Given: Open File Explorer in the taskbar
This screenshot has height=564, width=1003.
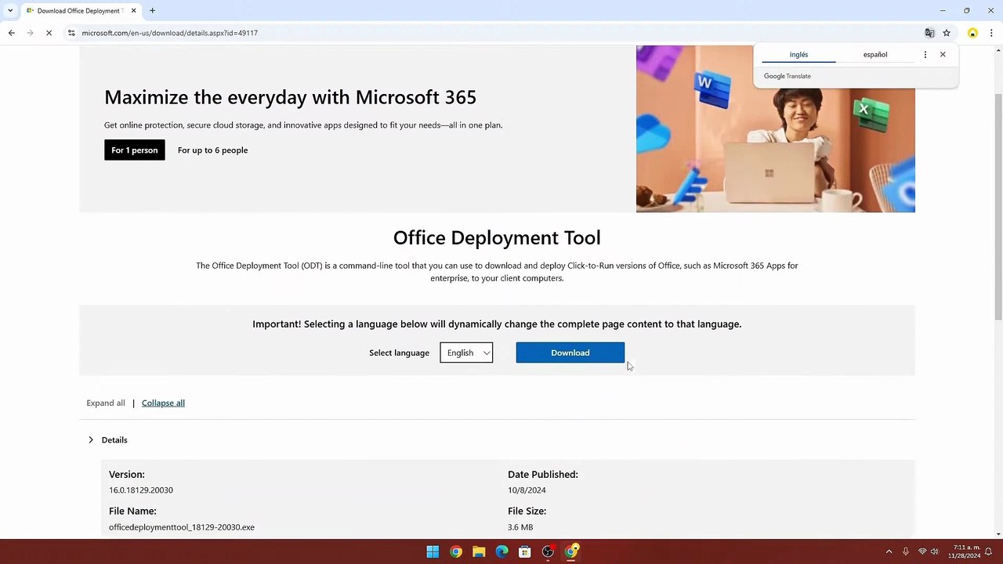Looking at the screenshot, I should click(x=479, y=551).
